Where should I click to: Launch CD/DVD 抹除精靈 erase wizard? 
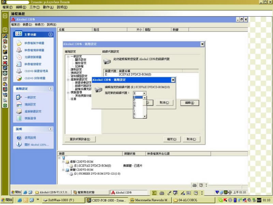35,78
